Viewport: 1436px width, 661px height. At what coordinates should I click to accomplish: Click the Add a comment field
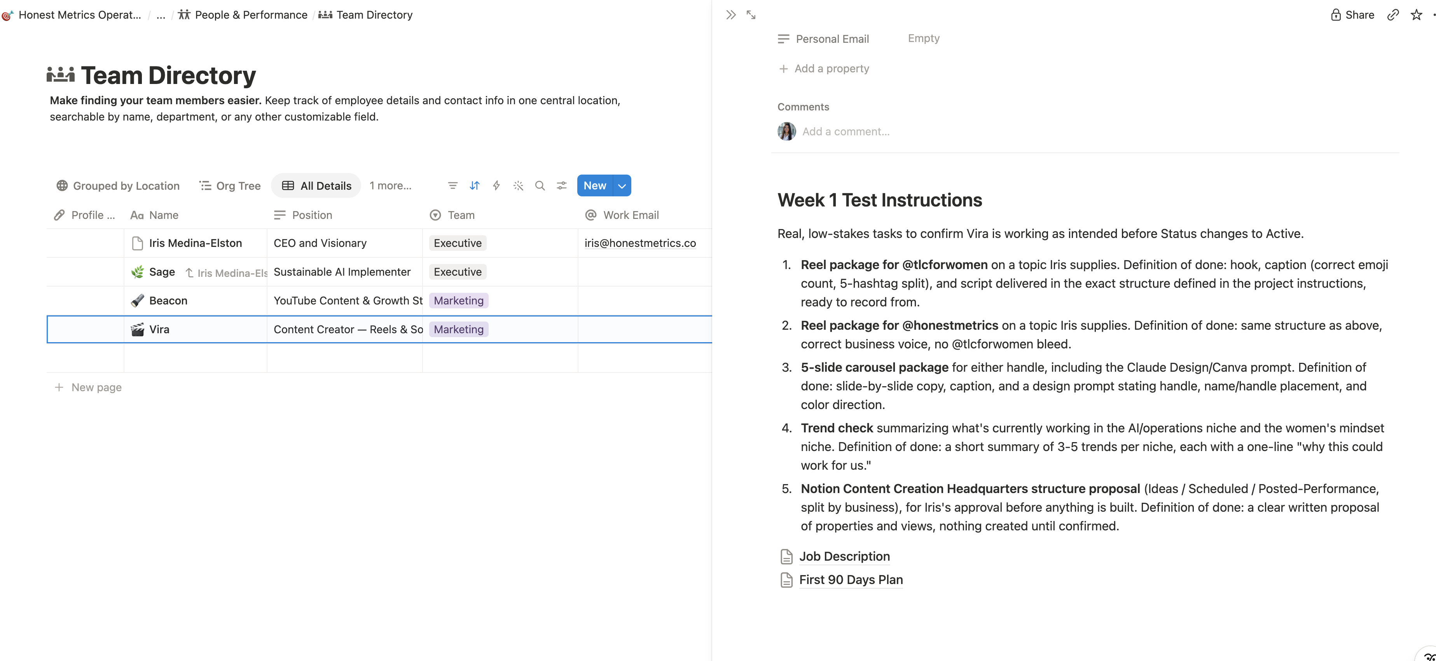[x=846, y=132]
